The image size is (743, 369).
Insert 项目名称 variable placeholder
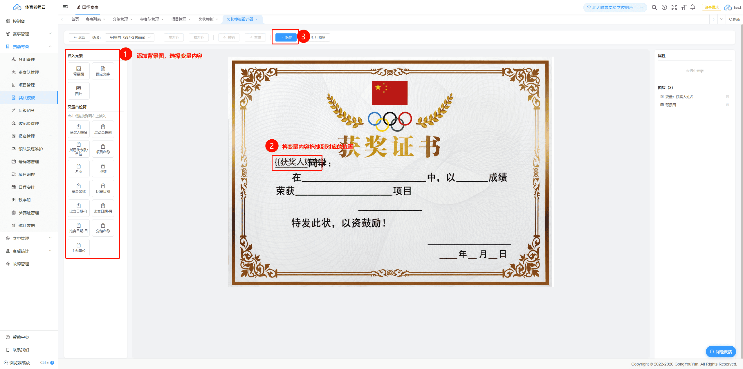click(x=103, y=149)
